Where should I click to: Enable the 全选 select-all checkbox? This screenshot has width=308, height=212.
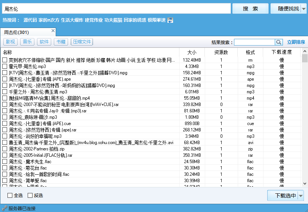tap(10, 195)
